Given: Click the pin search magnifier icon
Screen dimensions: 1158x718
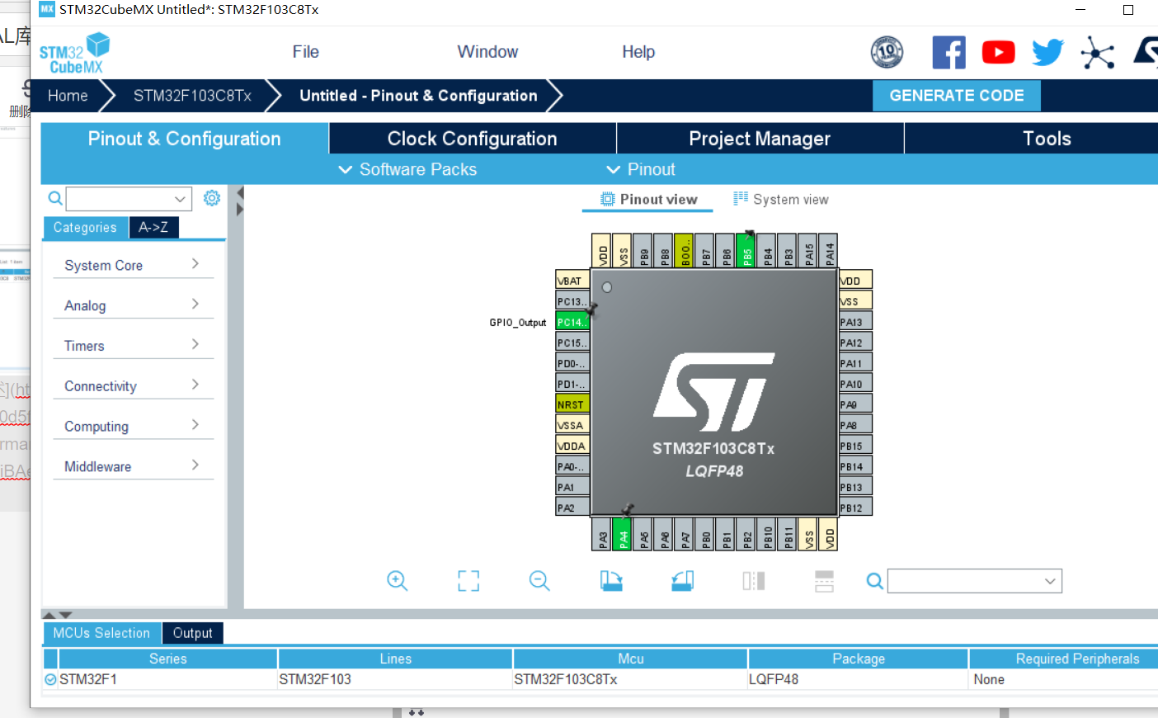Looking at the screenshot, I should [x=875, y=582].
